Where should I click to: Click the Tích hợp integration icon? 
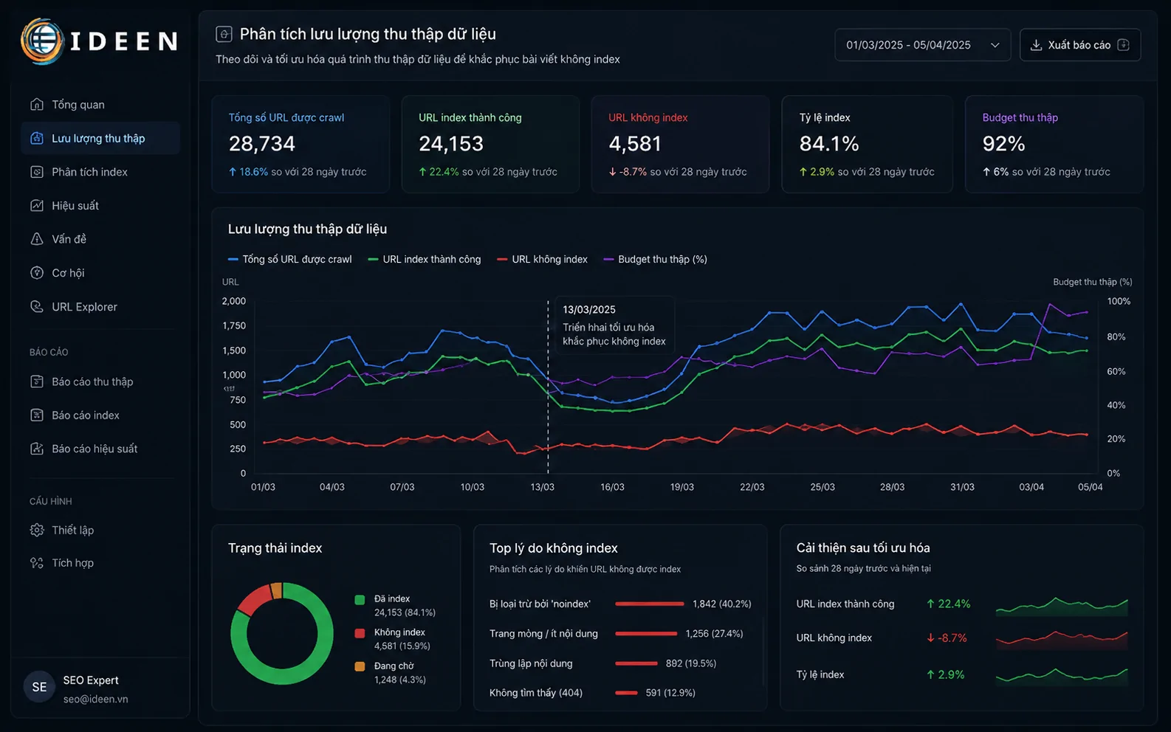[37, 563]
